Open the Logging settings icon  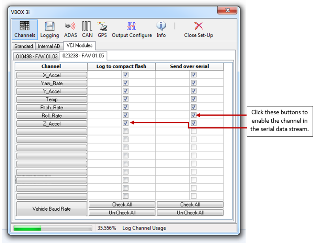click(50, 30)
